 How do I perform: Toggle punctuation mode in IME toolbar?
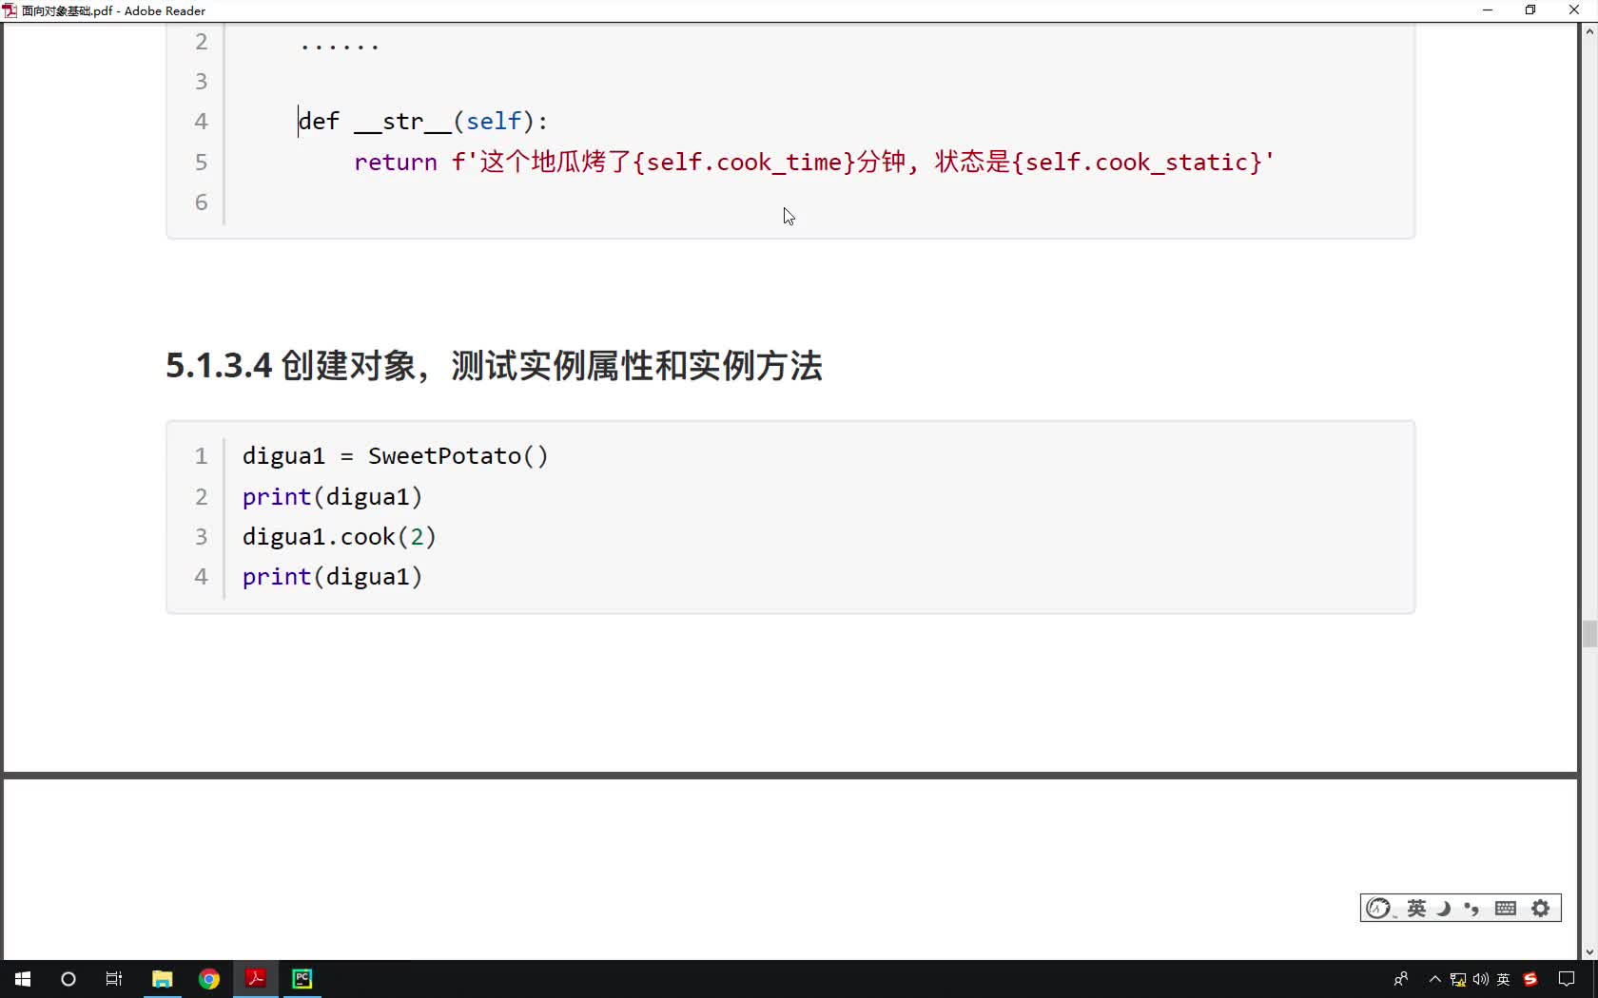point(1472,909)
